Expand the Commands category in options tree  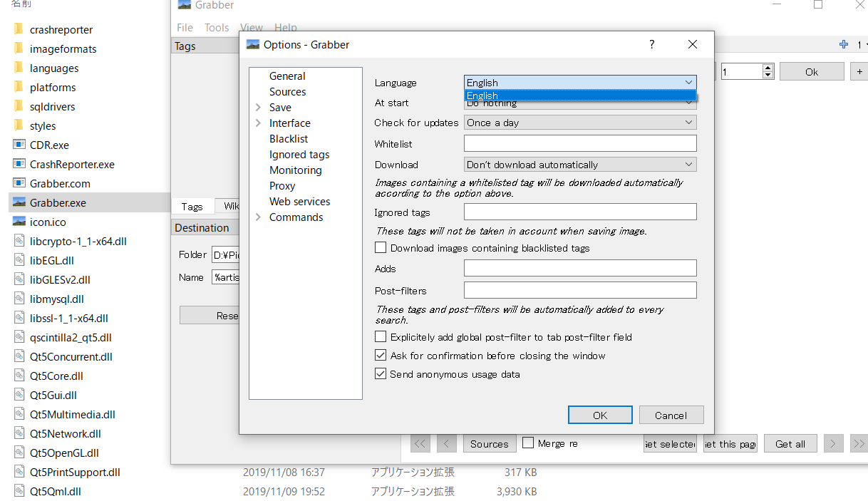pyautogui.click(x=258, y=217)
